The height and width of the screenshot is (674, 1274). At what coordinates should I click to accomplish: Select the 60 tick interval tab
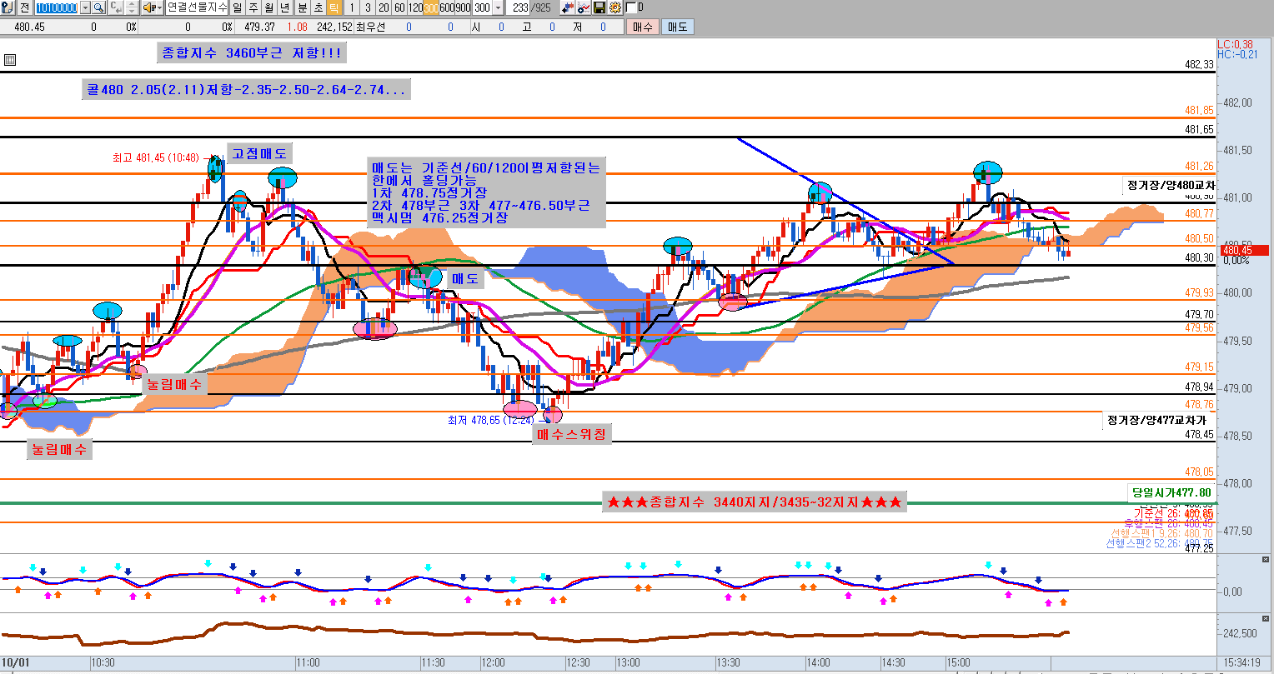coord(399,7)
